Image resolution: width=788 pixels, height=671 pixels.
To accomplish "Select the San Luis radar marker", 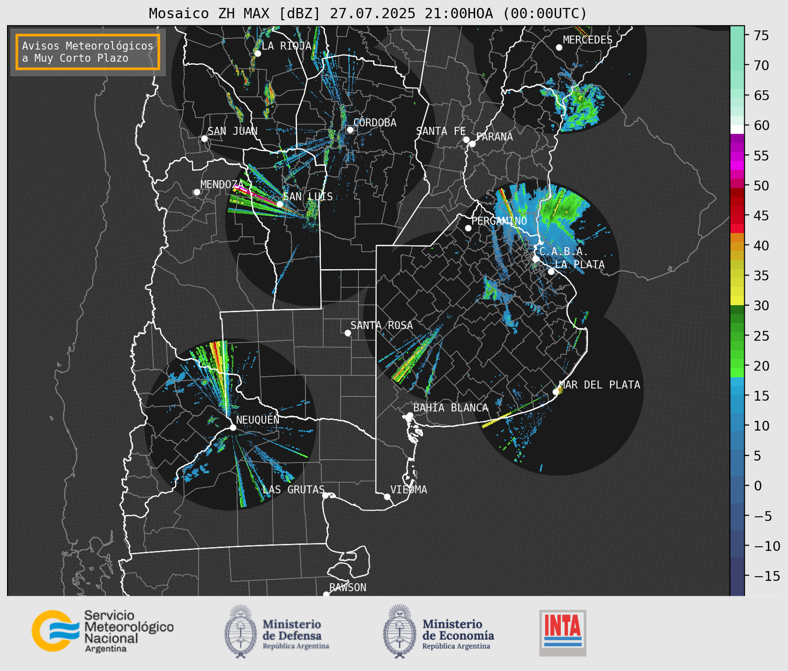I will pyautogui.click(x=279, y=204).
